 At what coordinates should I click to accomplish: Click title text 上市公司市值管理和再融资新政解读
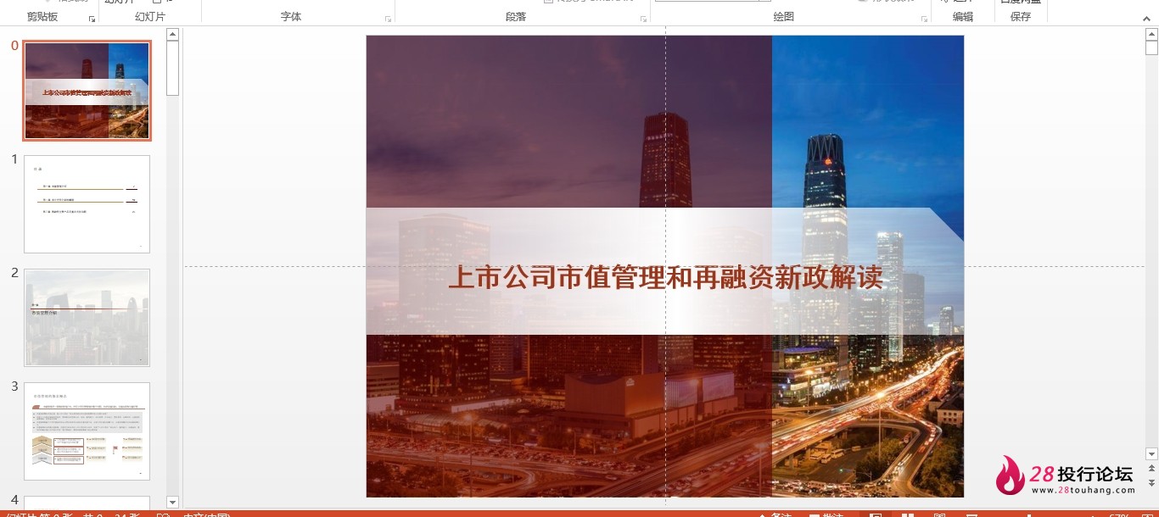click(665, 277)
